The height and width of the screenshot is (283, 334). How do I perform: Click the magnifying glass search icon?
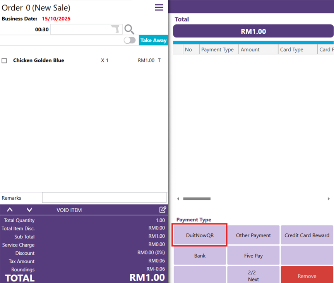point(129,29)
